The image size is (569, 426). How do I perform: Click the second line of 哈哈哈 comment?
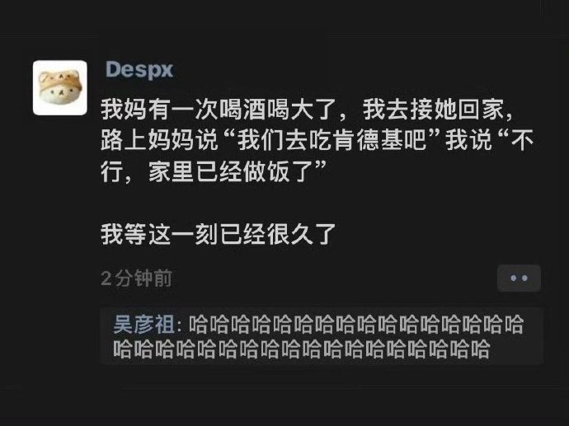tap(301, 349)
